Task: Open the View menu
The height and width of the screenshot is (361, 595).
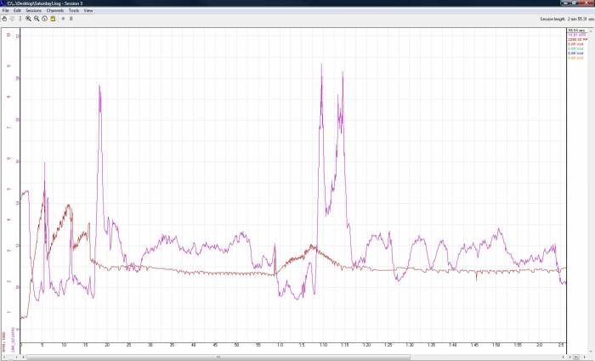Action: pyautogui.click(x=88, y=10)
